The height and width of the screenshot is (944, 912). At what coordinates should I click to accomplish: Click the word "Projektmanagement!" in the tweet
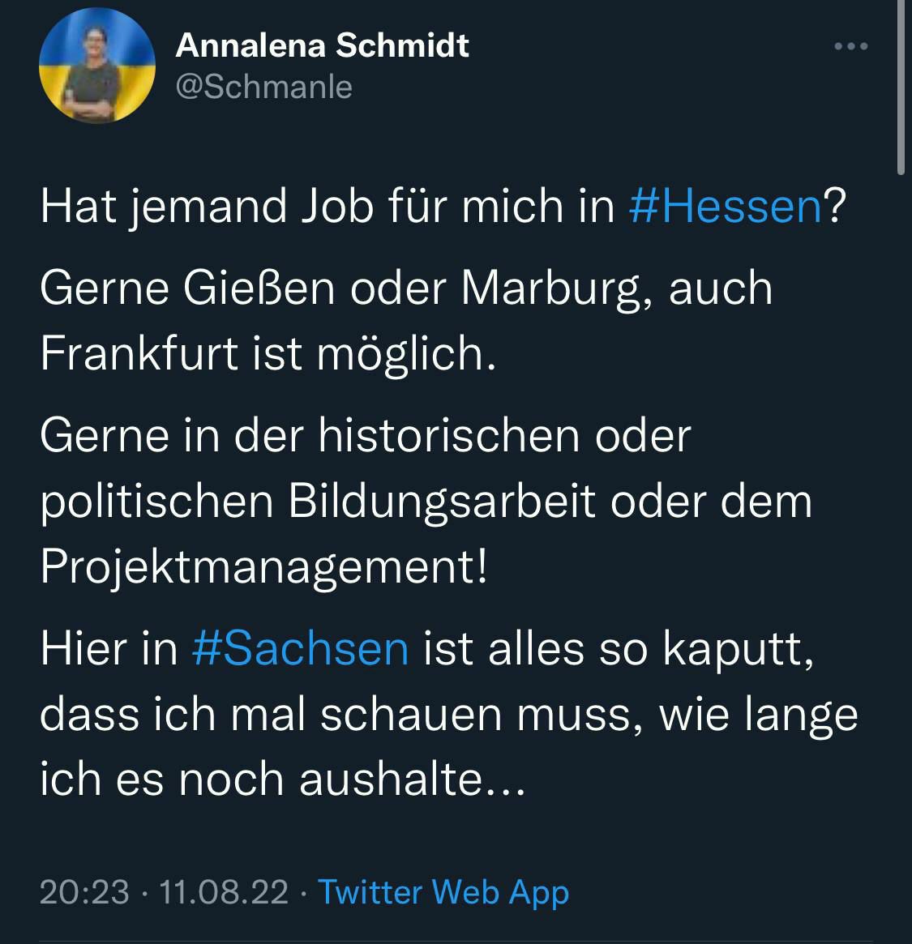[264, 566]
